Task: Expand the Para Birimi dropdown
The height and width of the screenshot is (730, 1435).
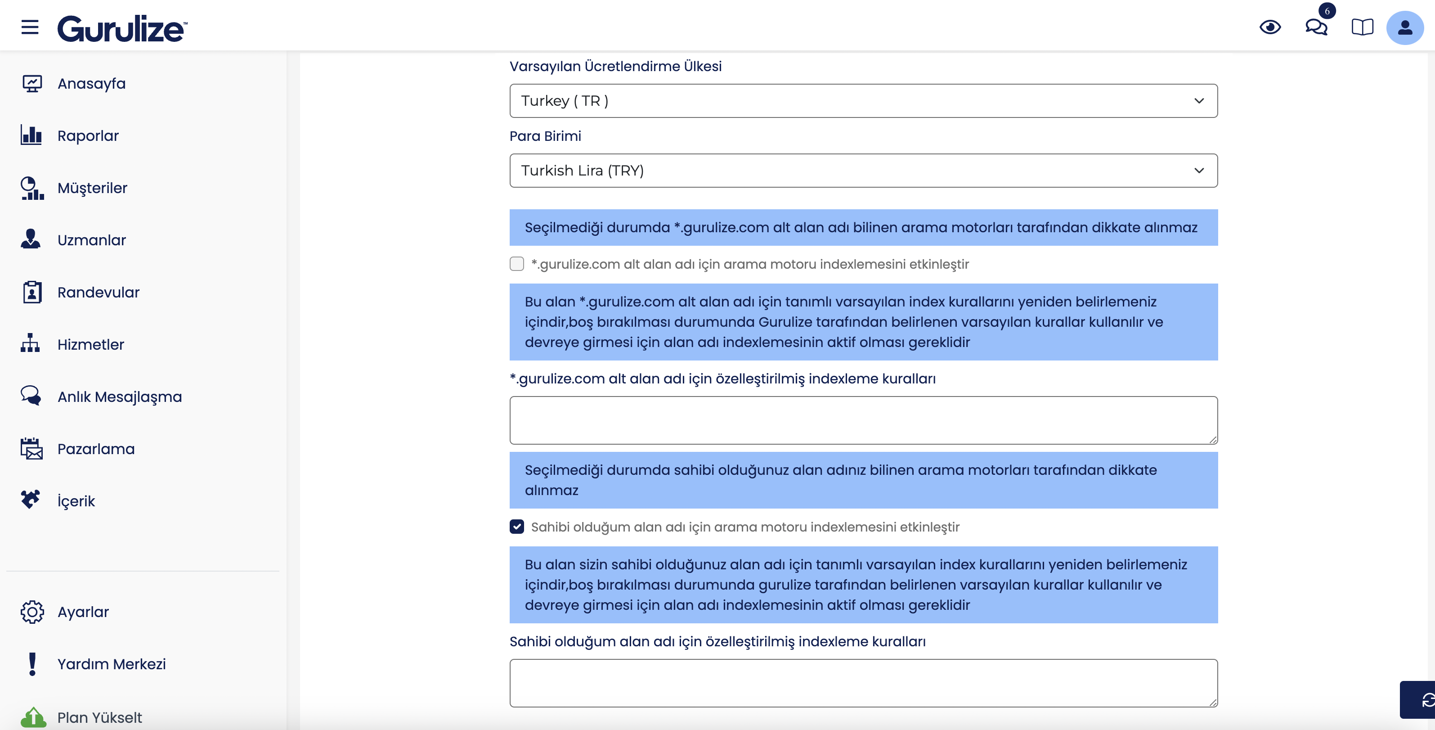Action: tap(862, 171)
